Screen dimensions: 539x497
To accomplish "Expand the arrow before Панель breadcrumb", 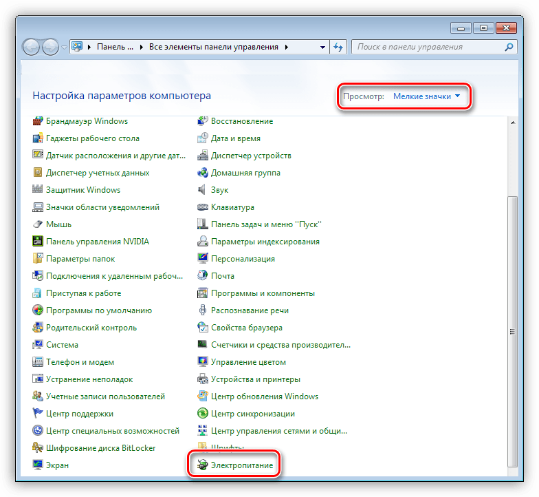I will (89, 47).
